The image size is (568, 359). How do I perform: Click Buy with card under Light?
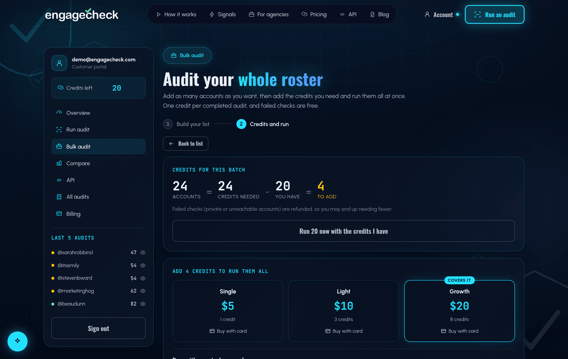pyautogui.click(x=344, y=331)
